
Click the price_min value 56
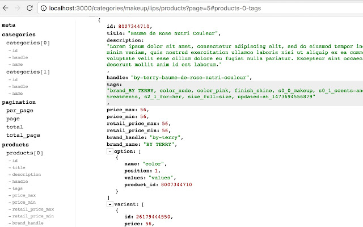tap(143, 117)
